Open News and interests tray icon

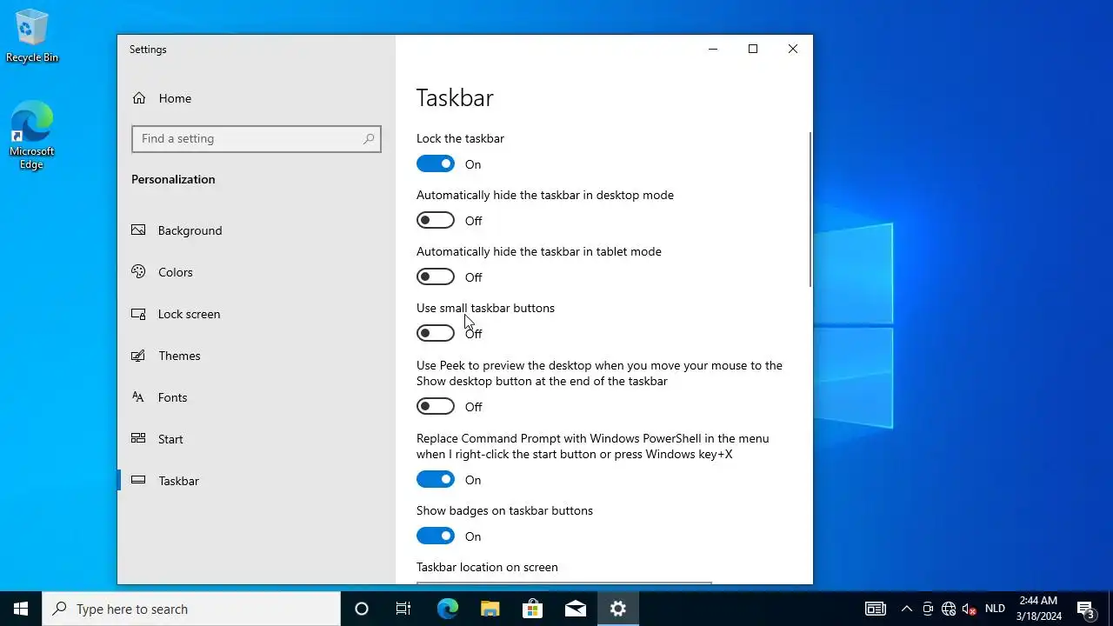(876, 609)
